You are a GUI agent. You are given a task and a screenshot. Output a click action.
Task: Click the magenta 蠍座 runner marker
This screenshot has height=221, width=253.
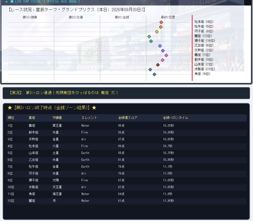tap(166, 56)
